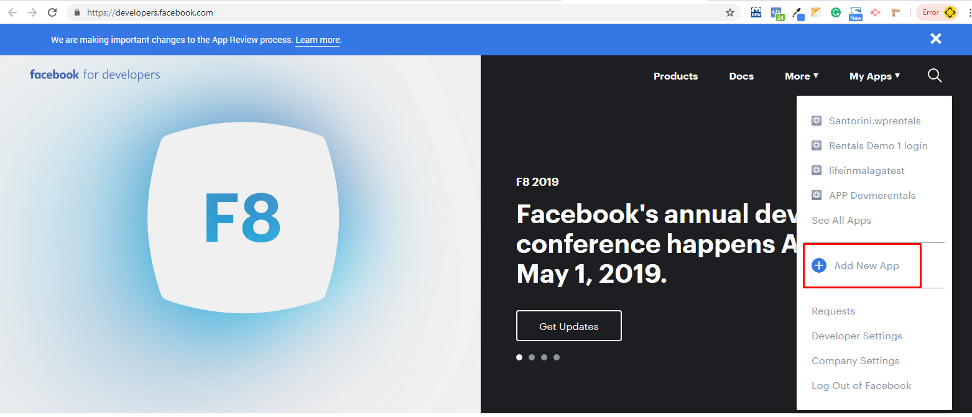
Task: Open Requests from the menu
Action: 833,311
